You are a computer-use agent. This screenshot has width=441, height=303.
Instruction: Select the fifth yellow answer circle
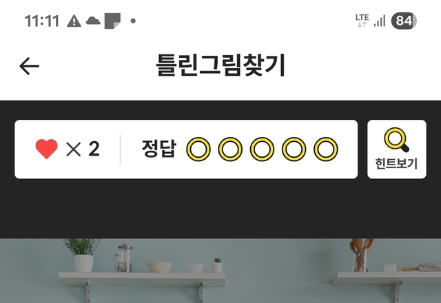coord(326,149)
